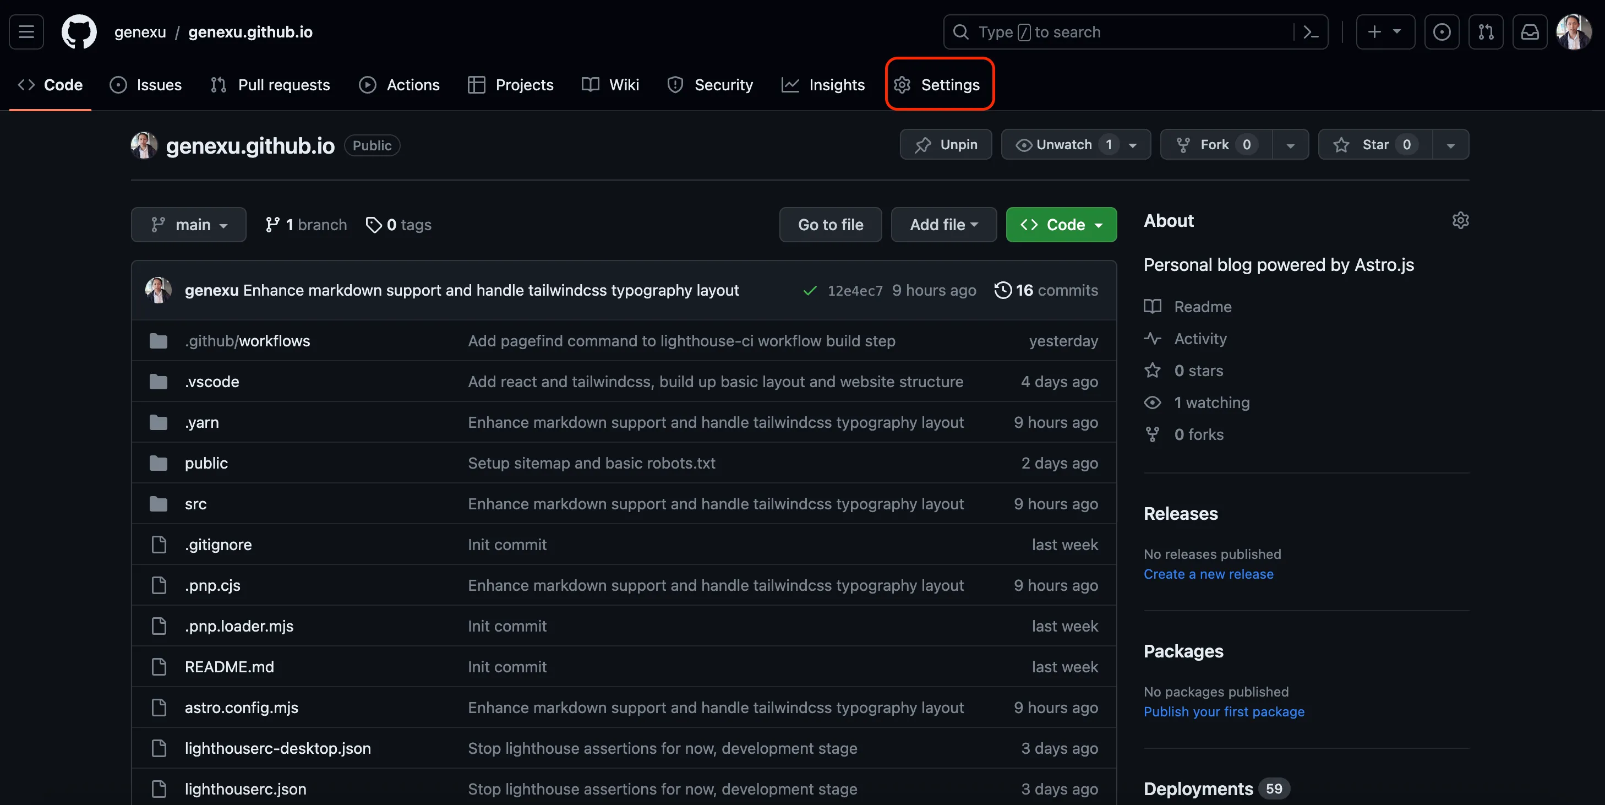Open the hamburger navigation menu
Viewport: 1605px width, 805px height.
pyautogui.click(x=26, y=32)
